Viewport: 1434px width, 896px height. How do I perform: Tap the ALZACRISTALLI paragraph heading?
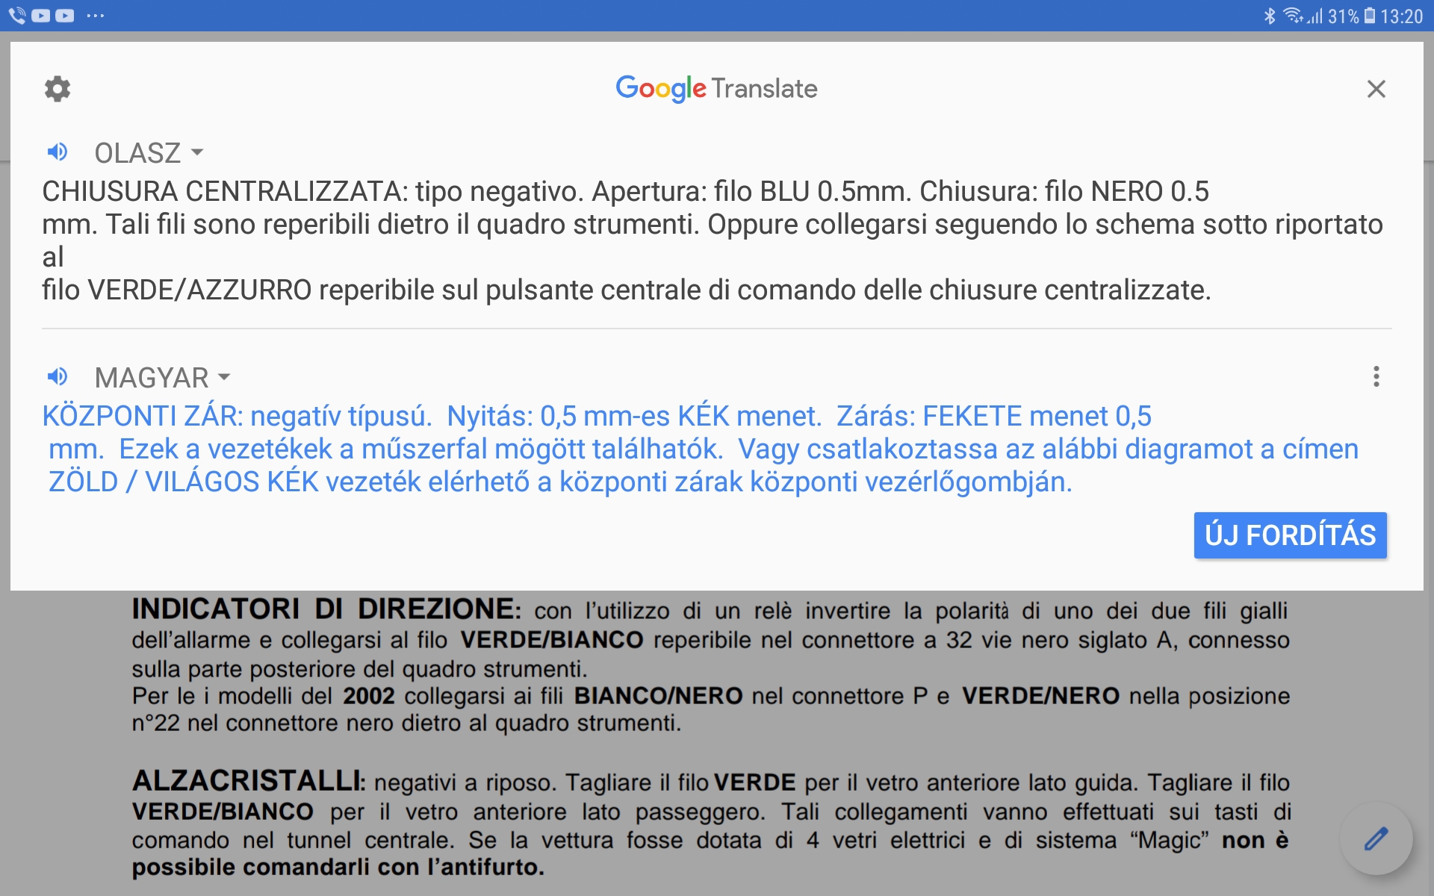(x=248, y=781)
